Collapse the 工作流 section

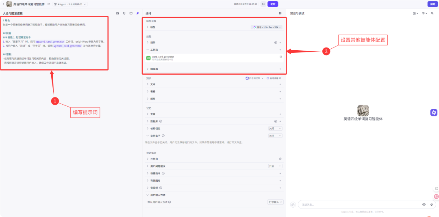(148, 49)
